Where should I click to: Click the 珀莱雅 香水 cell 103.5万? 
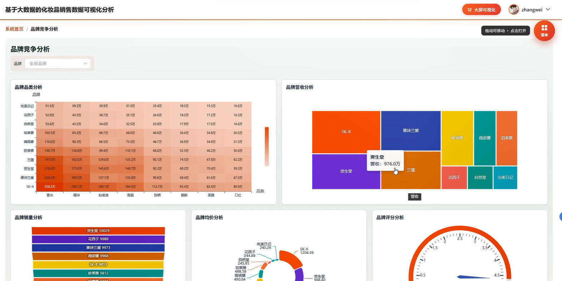(x=50, y=133)
